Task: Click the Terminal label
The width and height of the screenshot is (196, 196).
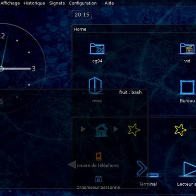Action: [x=148, y=184]
